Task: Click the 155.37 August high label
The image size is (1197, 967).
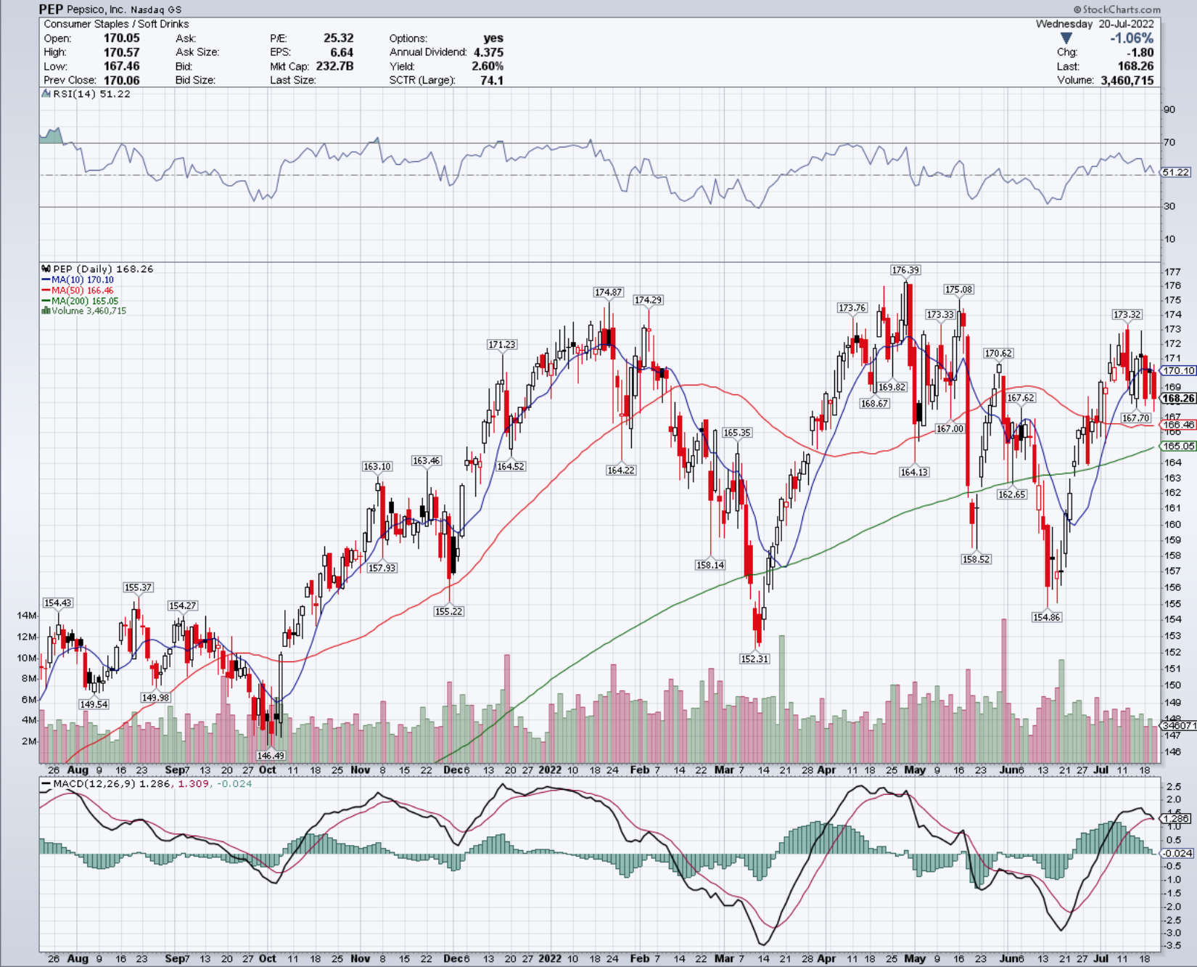Action: 138,588
